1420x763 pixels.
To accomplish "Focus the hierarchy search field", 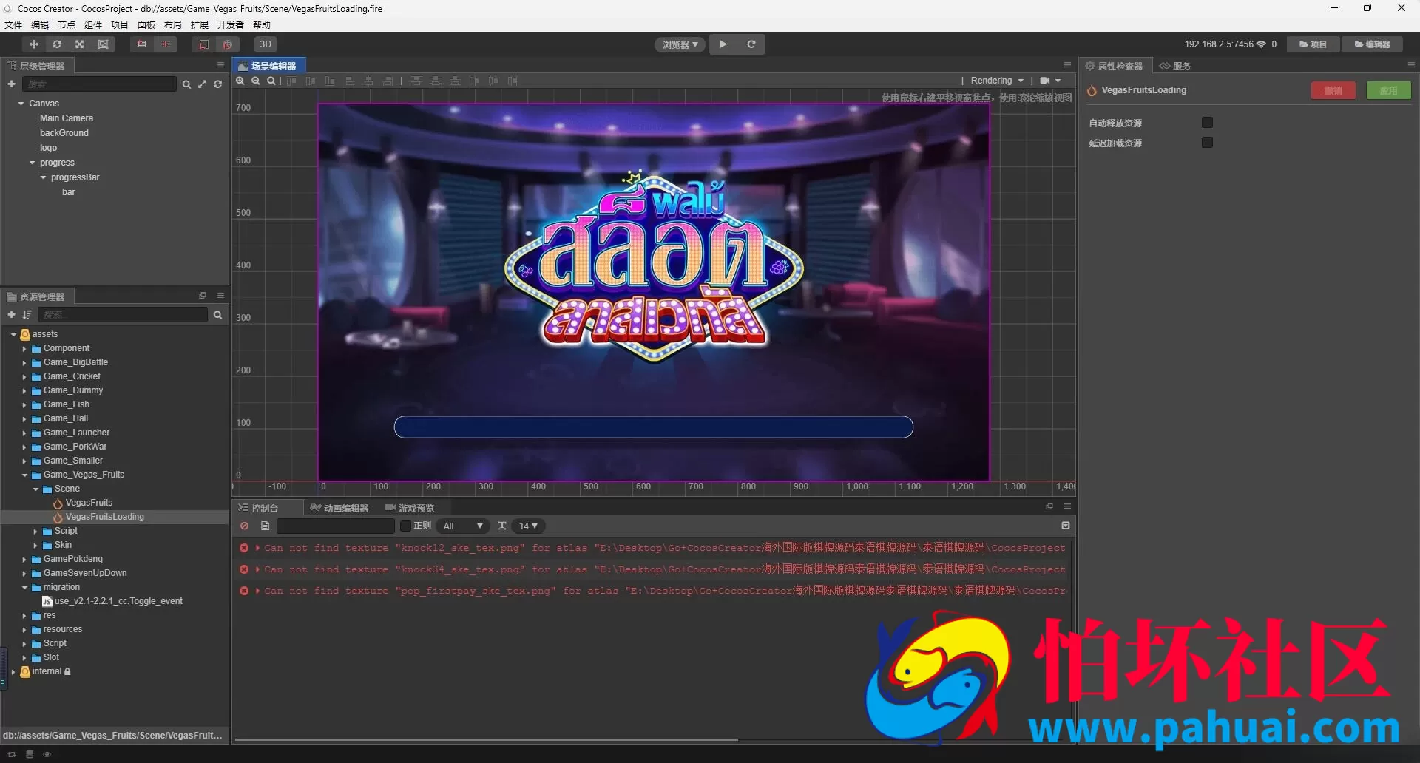I will (x=99, y=84).
